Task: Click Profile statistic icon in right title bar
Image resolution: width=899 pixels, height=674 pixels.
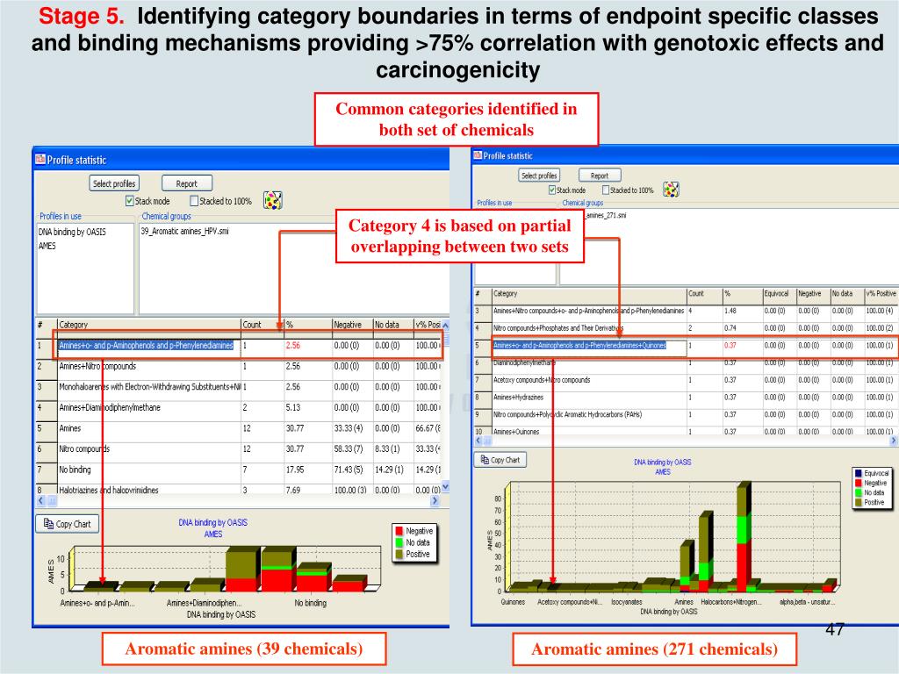Action: pos(477,154)
